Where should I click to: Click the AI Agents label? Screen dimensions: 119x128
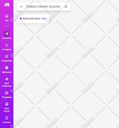coord(7,49)
